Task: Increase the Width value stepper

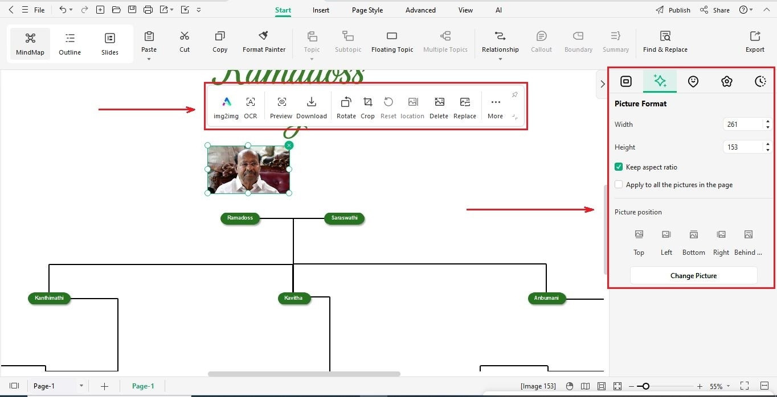Action: 768,121
